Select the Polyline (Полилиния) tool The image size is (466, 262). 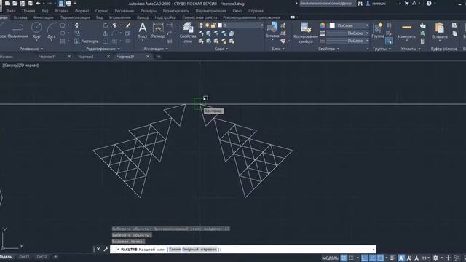(17, 31)
